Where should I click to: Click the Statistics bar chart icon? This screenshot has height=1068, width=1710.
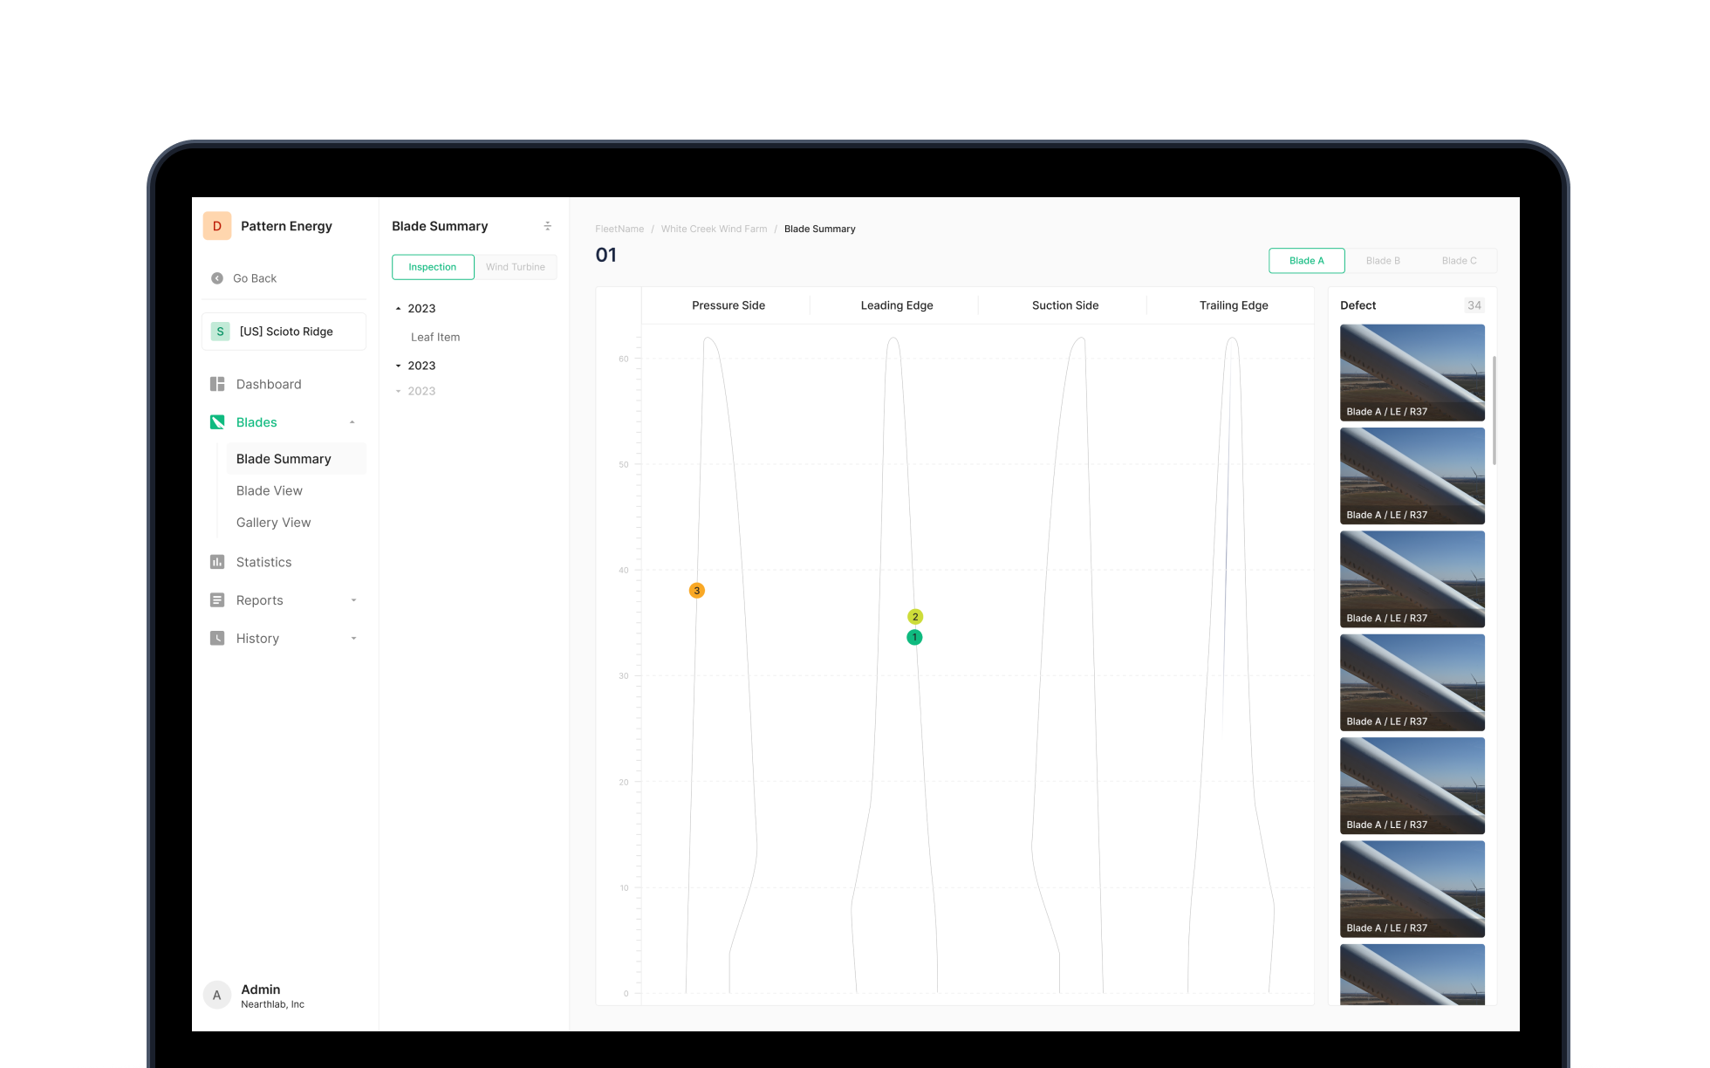217,562
